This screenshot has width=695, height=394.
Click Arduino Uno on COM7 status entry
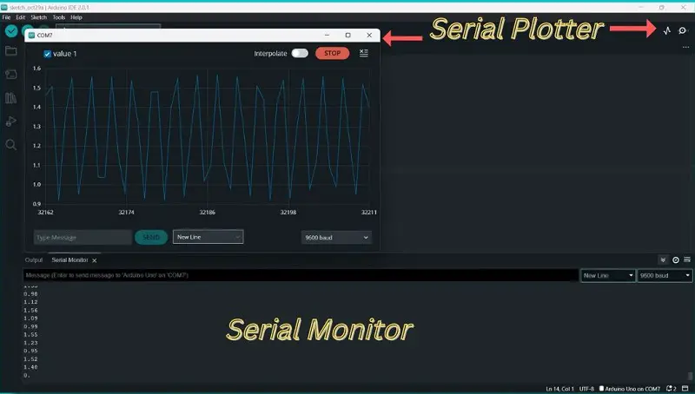coord(629,389)
